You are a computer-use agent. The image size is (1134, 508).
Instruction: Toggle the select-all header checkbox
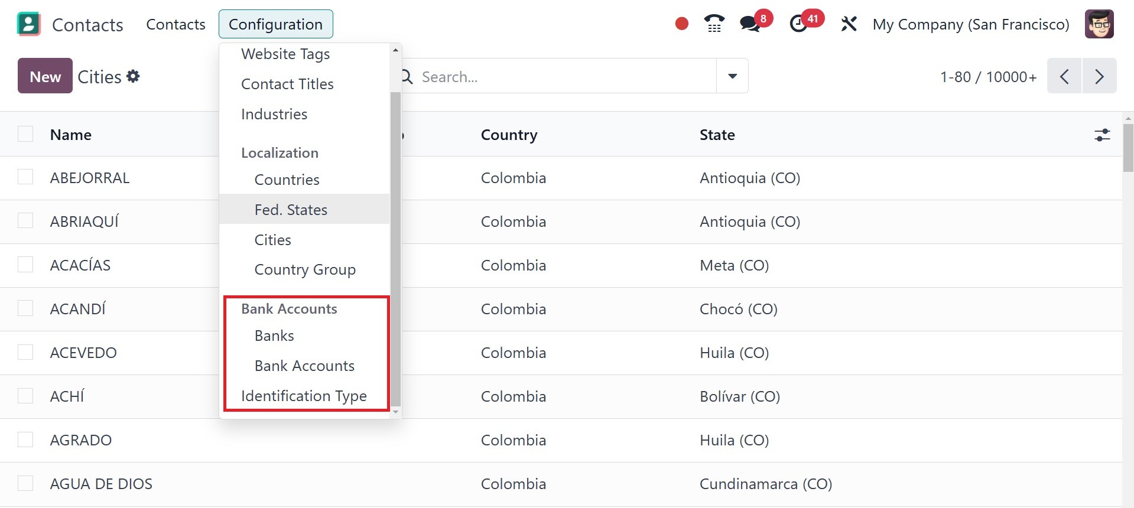pyautogui.click(x=25, y=134)
